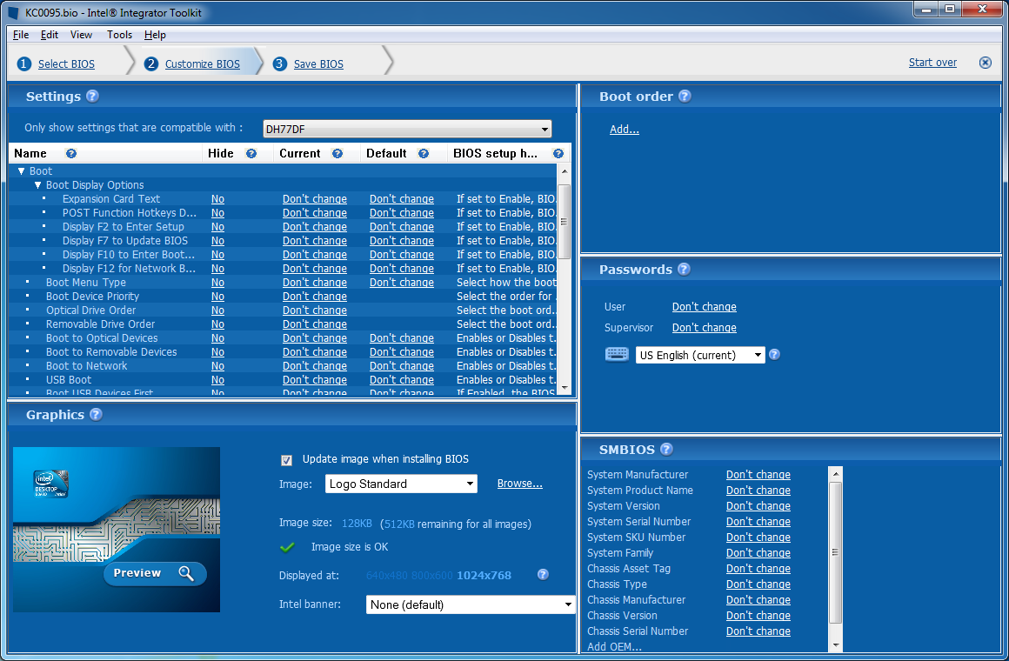This screenshot has width=1009, height=661.
Task: Click Add... link in Boot order
Action: (625, 130)
